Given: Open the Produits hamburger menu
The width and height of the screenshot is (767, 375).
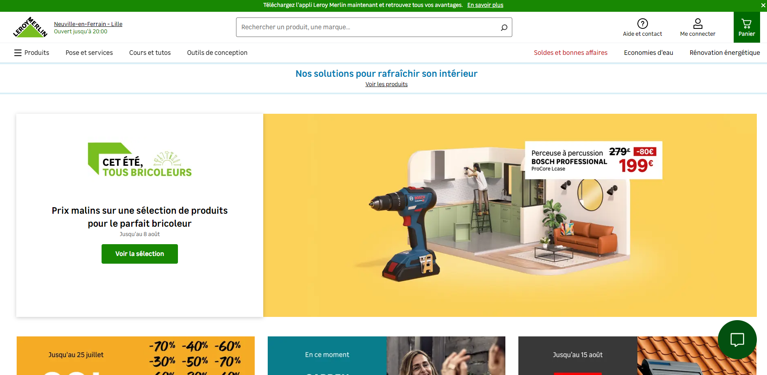Looking at the screenshot, I should (x=32, y=53).
